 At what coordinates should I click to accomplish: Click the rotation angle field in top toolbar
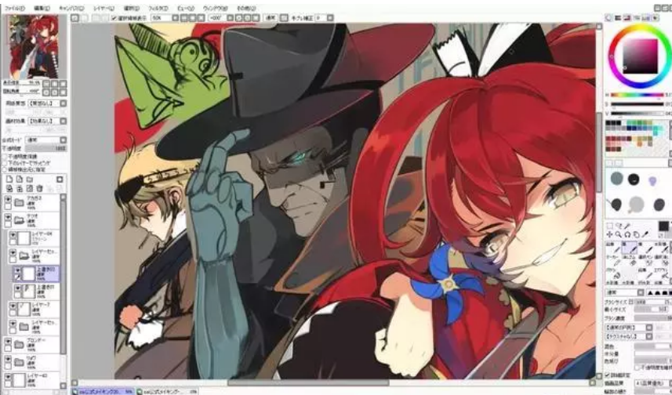(217, 18)
